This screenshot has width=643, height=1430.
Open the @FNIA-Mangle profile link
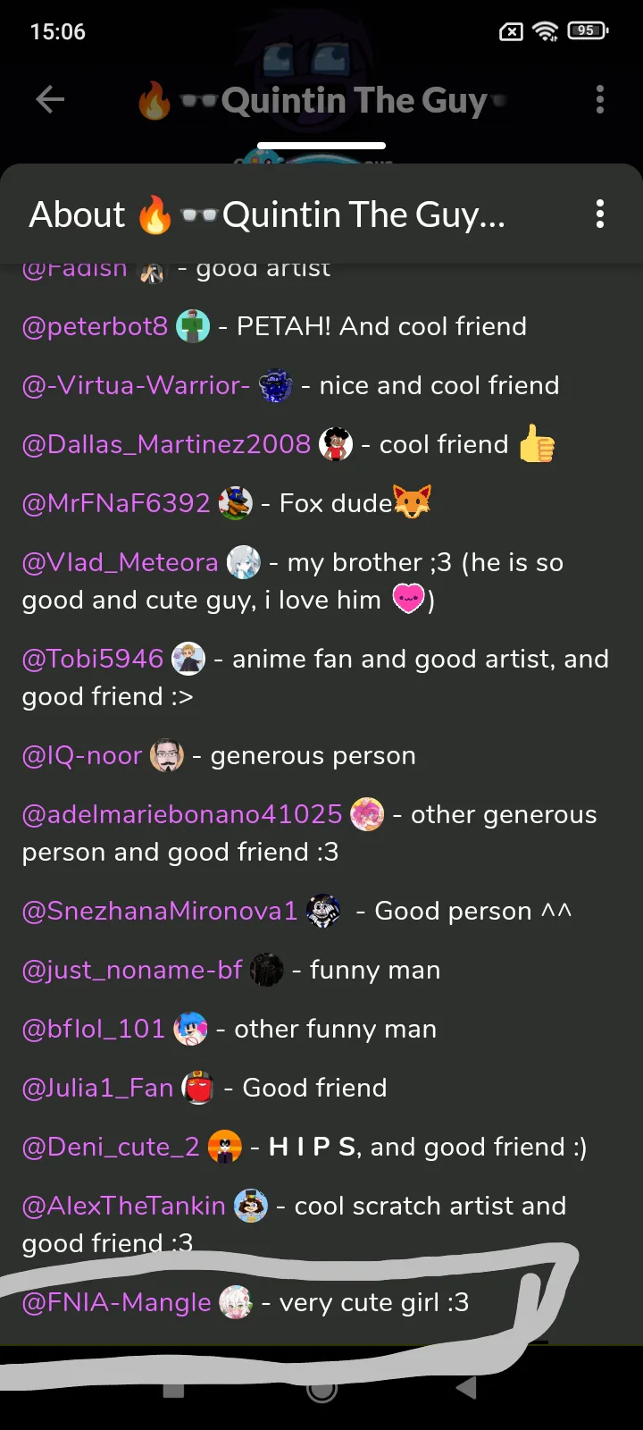pyautogui.click(x=117, y=1302)
